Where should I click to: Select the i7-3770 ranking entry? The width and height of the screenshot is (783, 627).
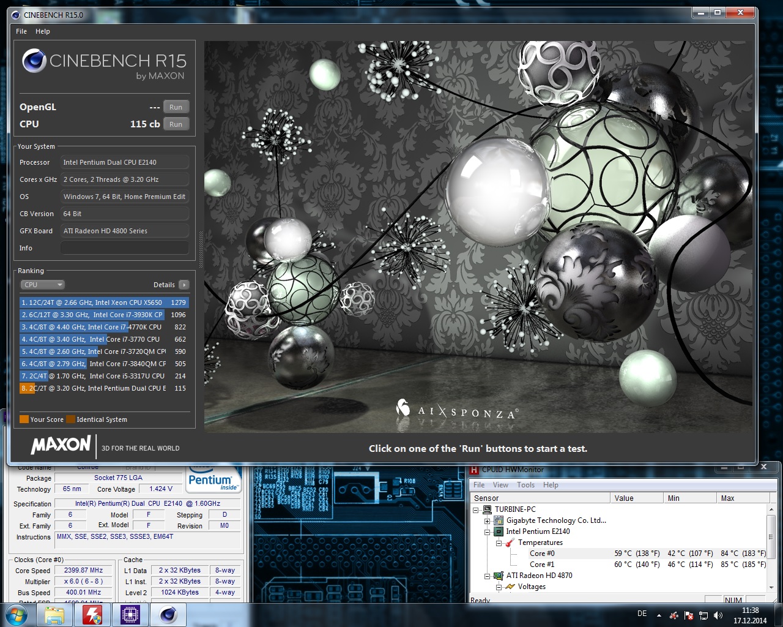pos(104,339)
